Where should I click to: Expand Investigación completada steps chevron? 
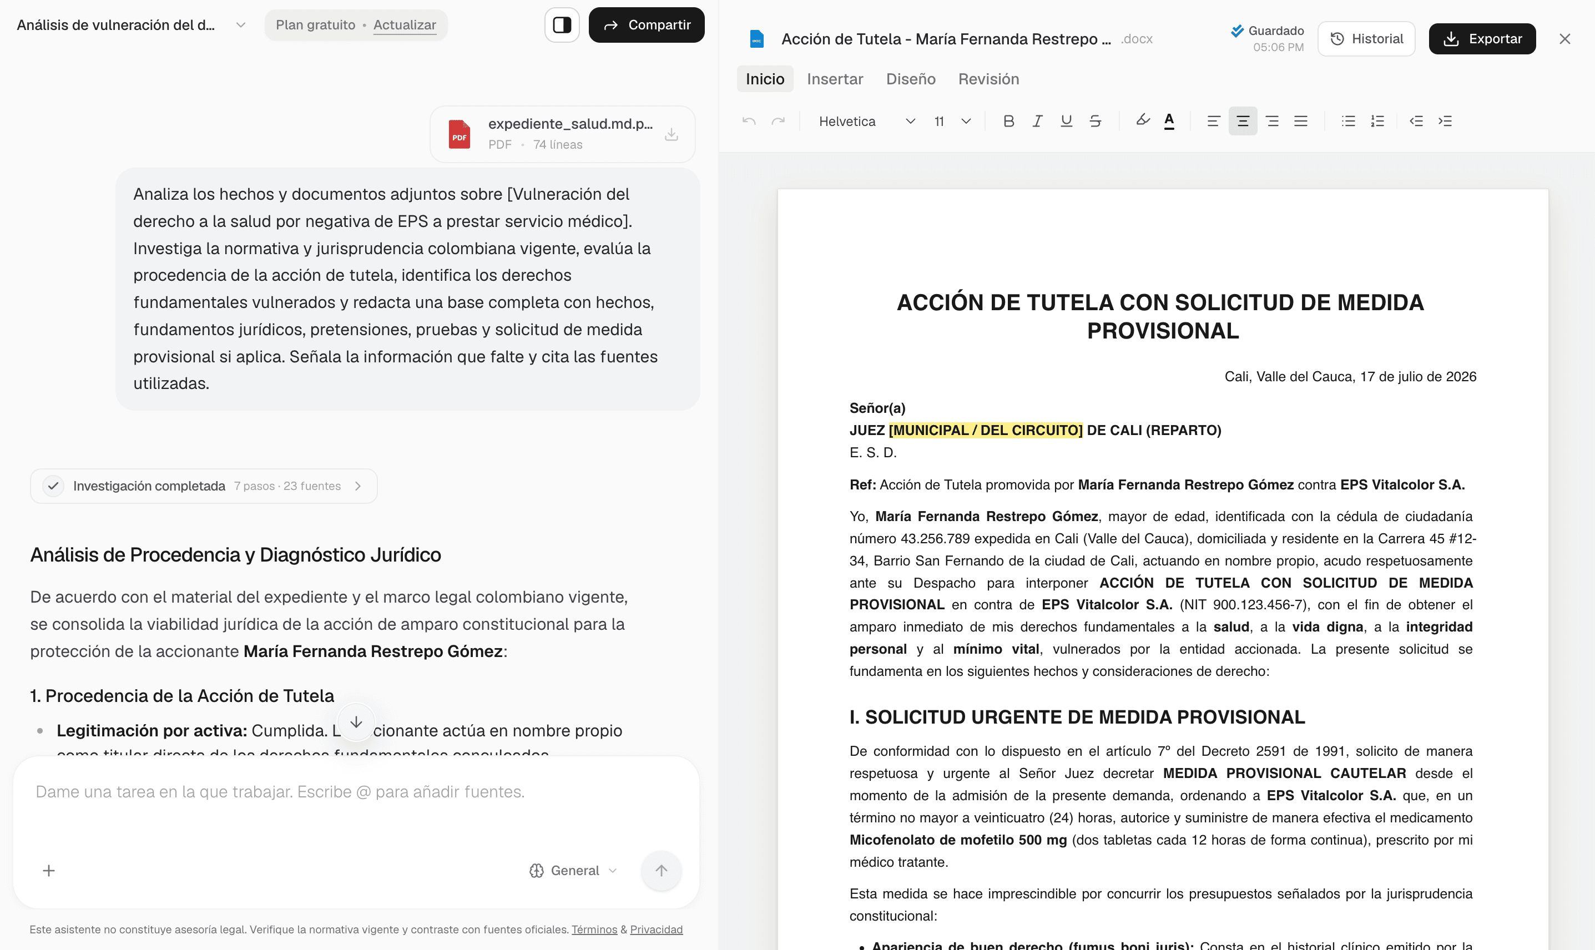359,486
